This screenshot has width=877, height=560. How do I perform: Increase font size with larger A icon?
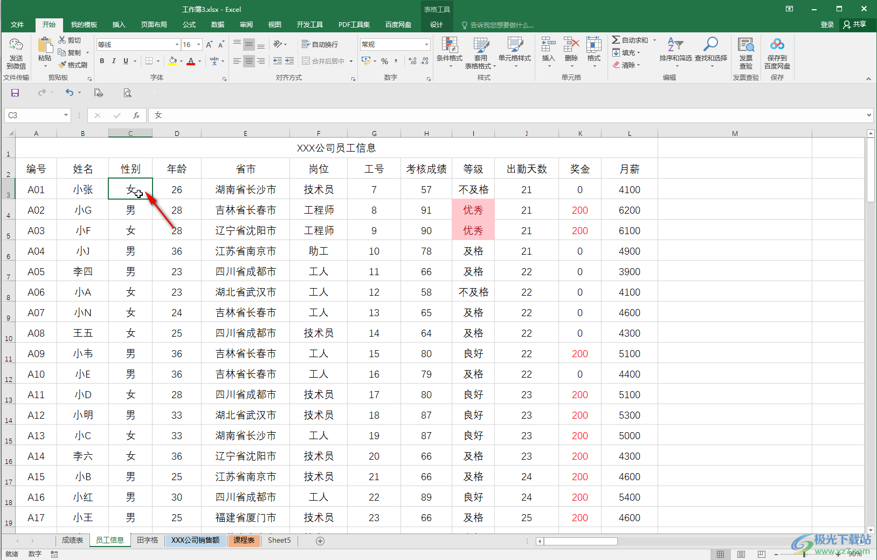(209, 45)
